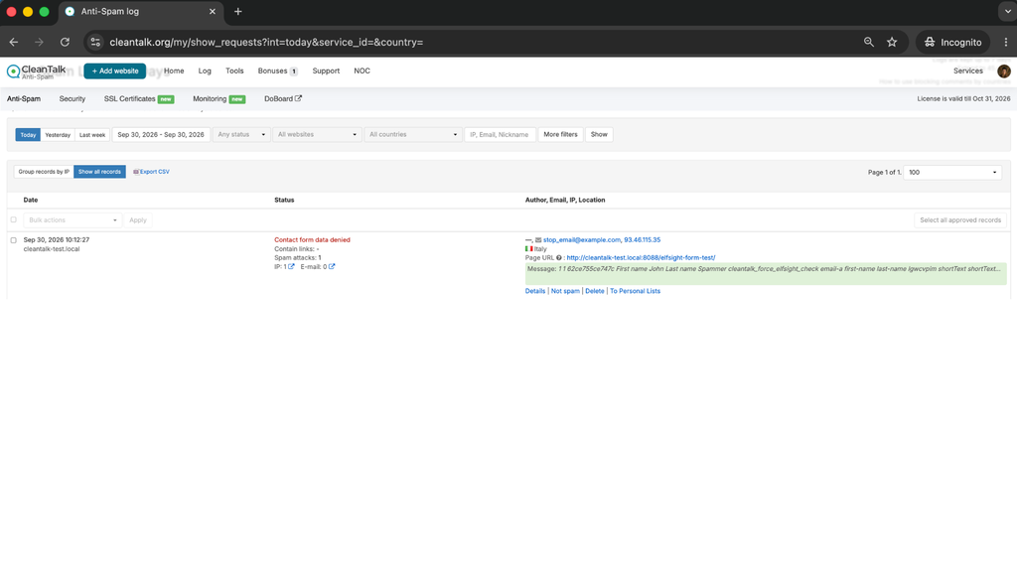Switch to SSL Certificates tab

(139, 99)
